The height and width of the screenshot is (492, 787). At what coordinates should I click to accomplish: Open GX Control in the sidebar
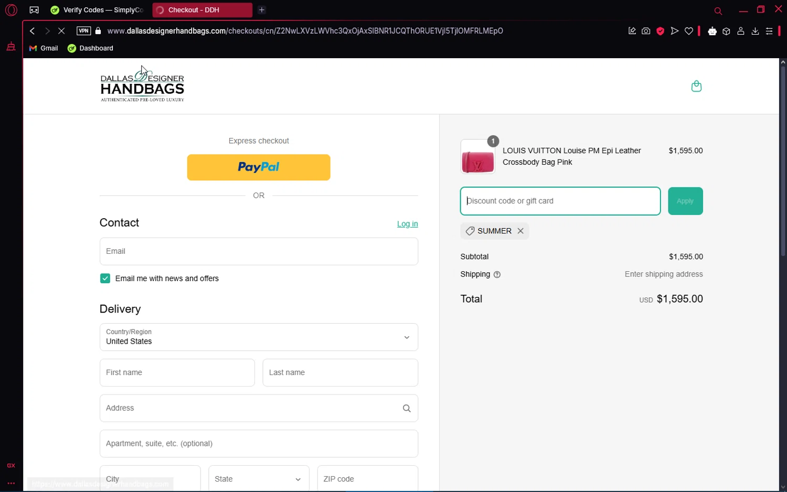point(11,466)
